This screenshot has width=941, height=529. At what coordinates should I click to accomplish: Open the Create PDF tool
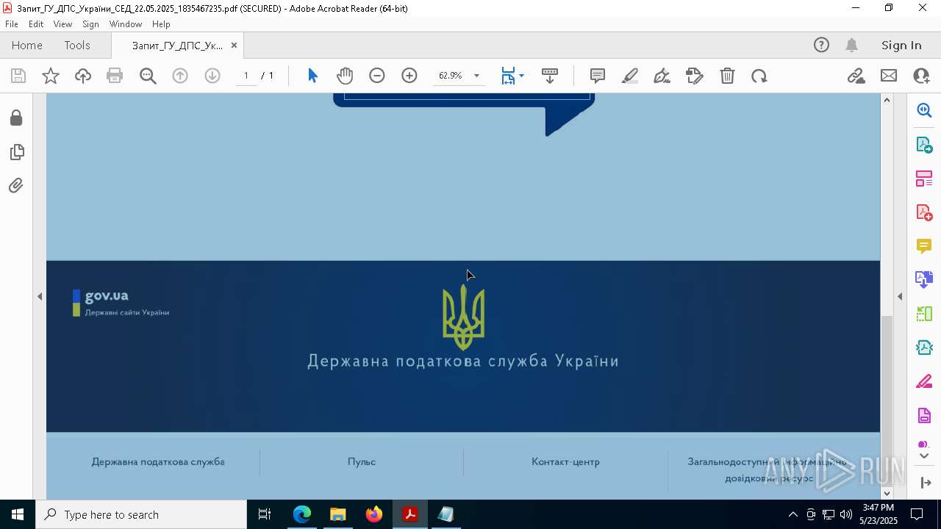[x=924, y=212]
